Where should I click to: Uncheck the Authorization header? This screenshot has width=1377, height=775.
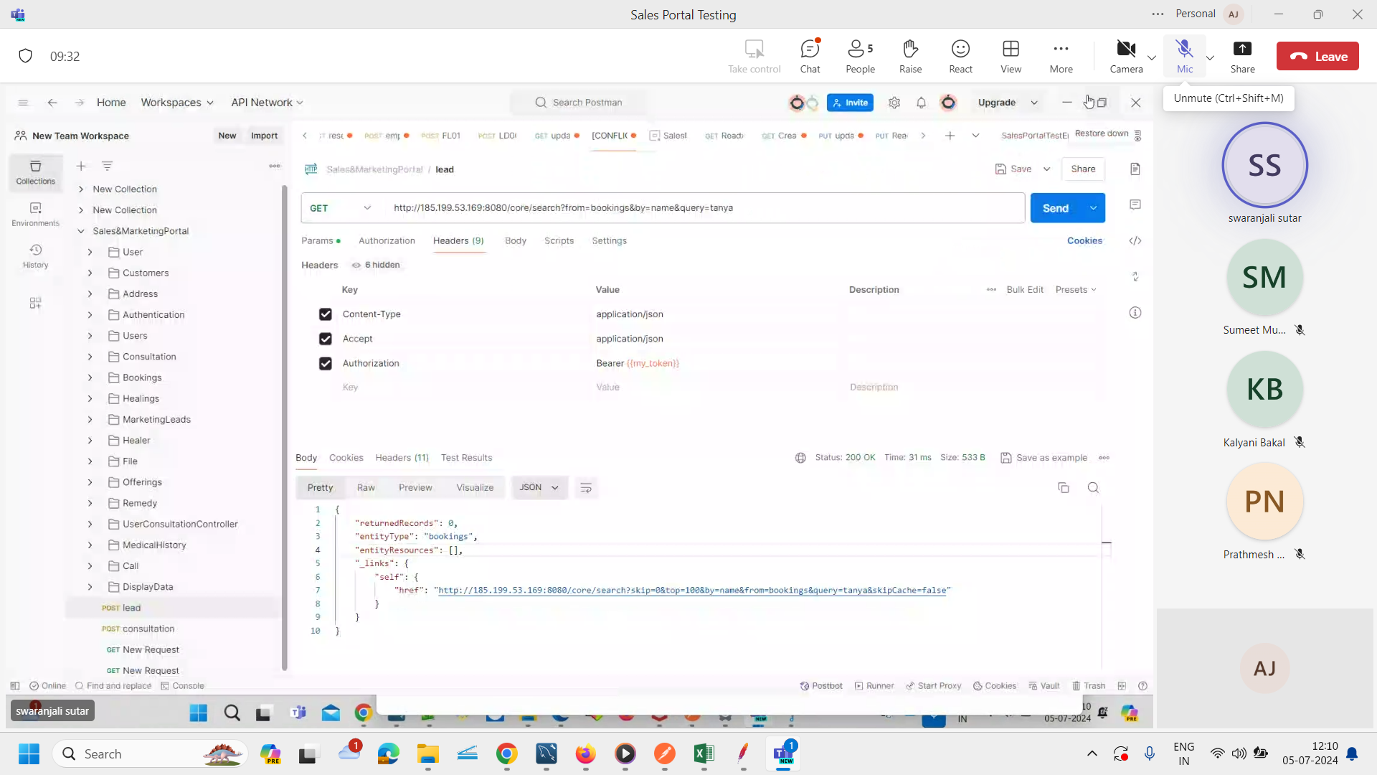tap(326, 364)
